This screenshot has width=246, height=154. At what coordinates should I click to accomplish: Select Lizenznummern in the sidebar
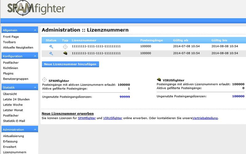14,152
